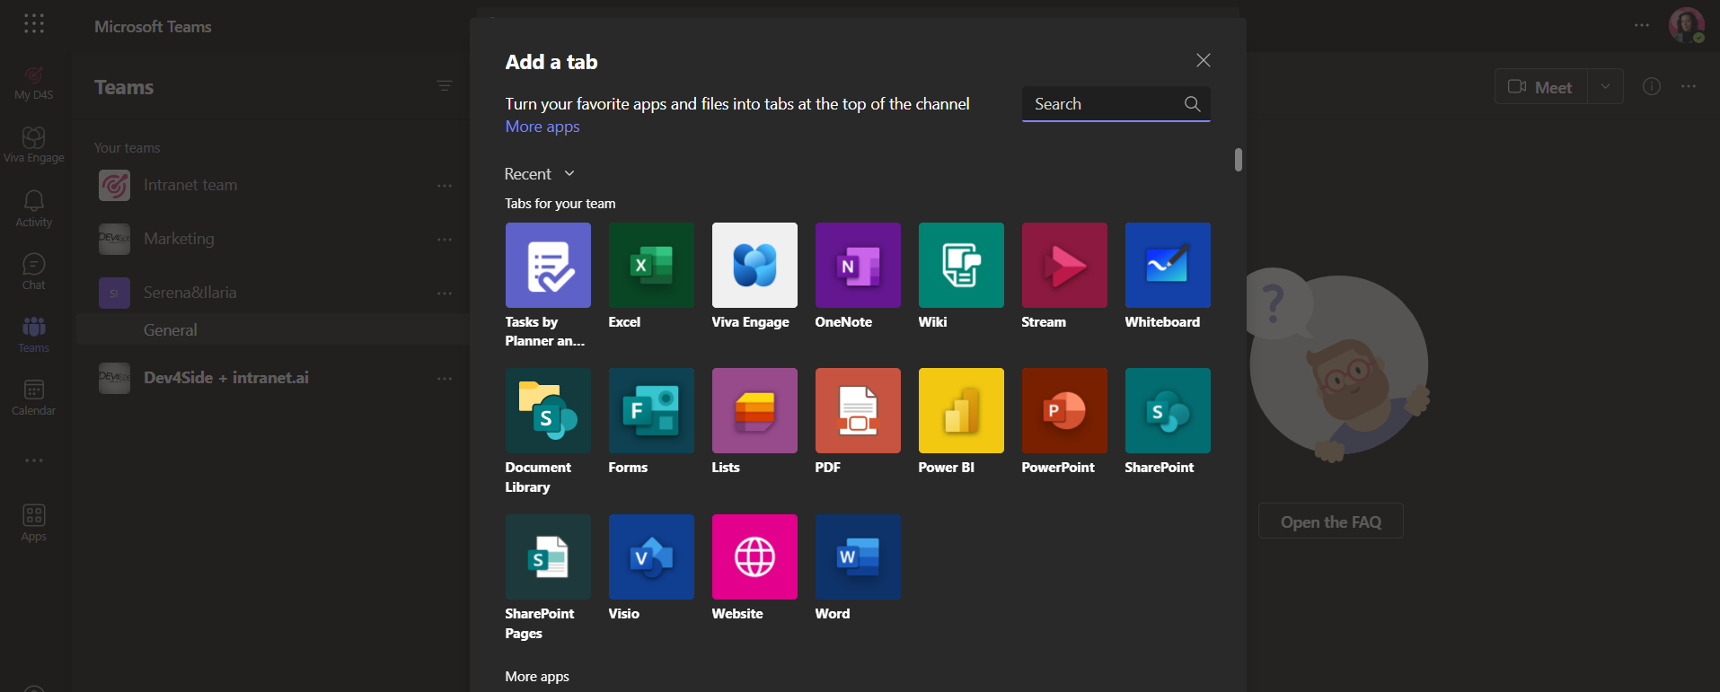Focus the Search apps input field
Viewport: 1720px width, 692px height.
(1105, 104)
